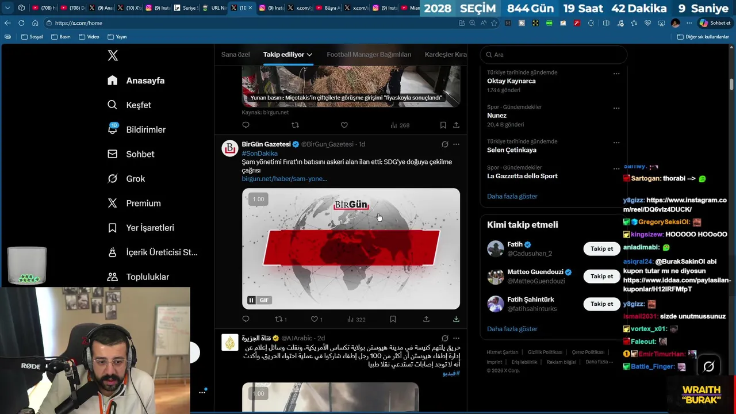Open BirGün Gazetesi post more options

click(x=456, y=144)
